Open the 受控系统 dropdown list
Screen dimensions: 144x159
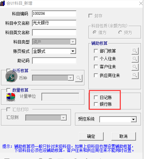pyautogui.click(x=134, y=120)
